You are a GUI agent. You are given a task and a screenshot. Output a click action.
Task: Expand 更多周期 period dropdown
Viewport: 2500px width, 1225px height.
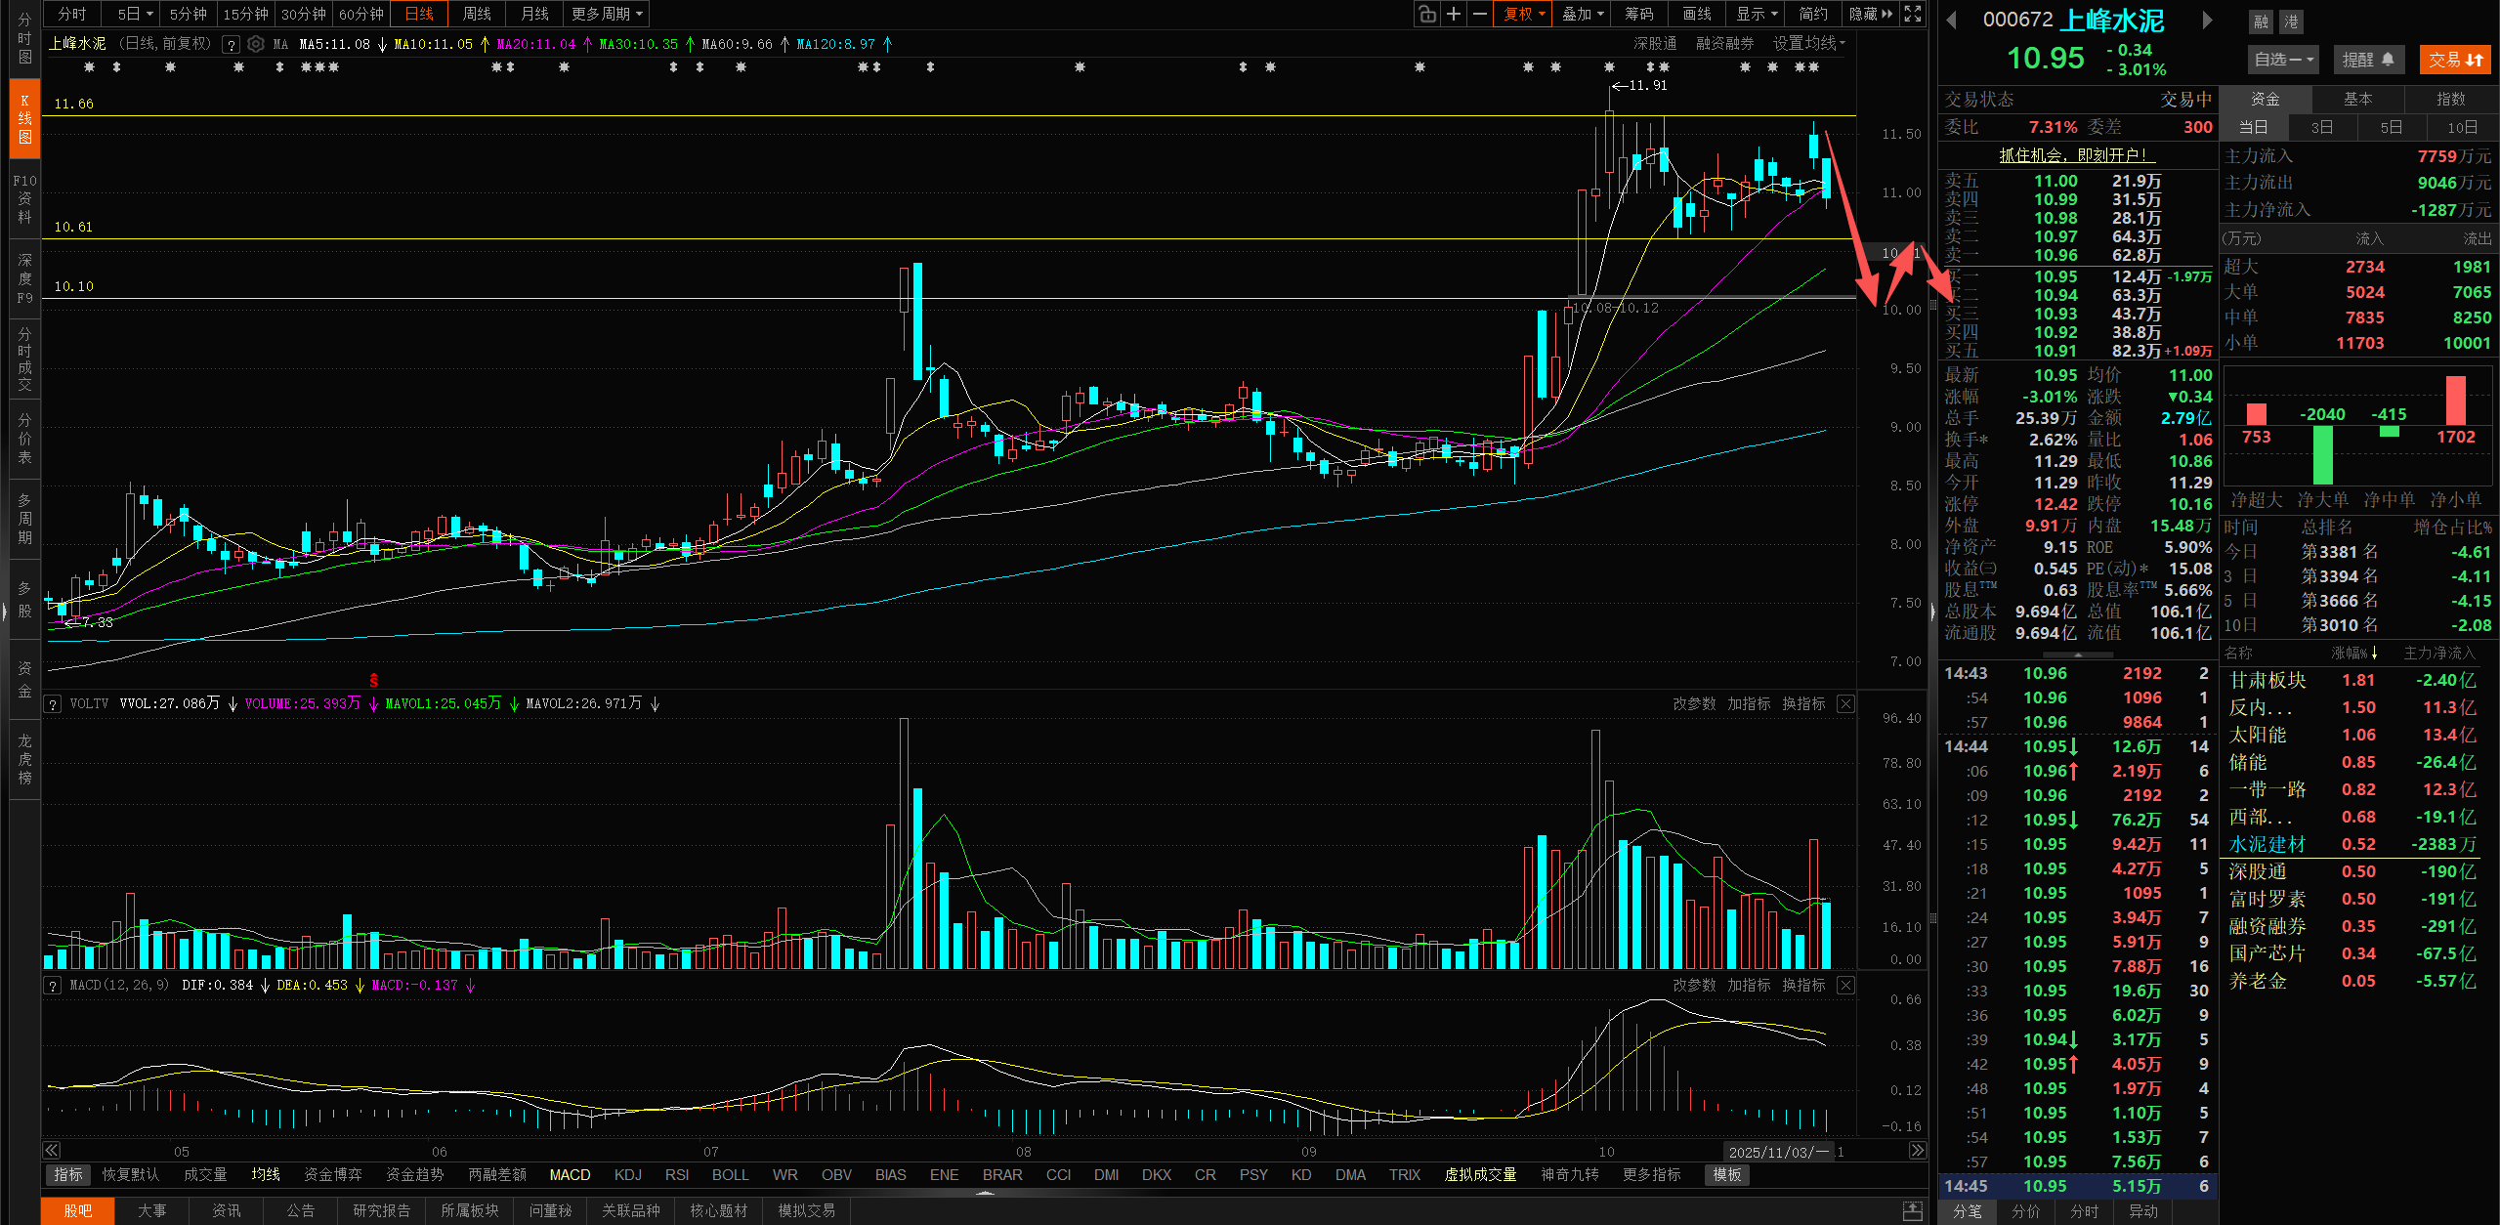607,14
